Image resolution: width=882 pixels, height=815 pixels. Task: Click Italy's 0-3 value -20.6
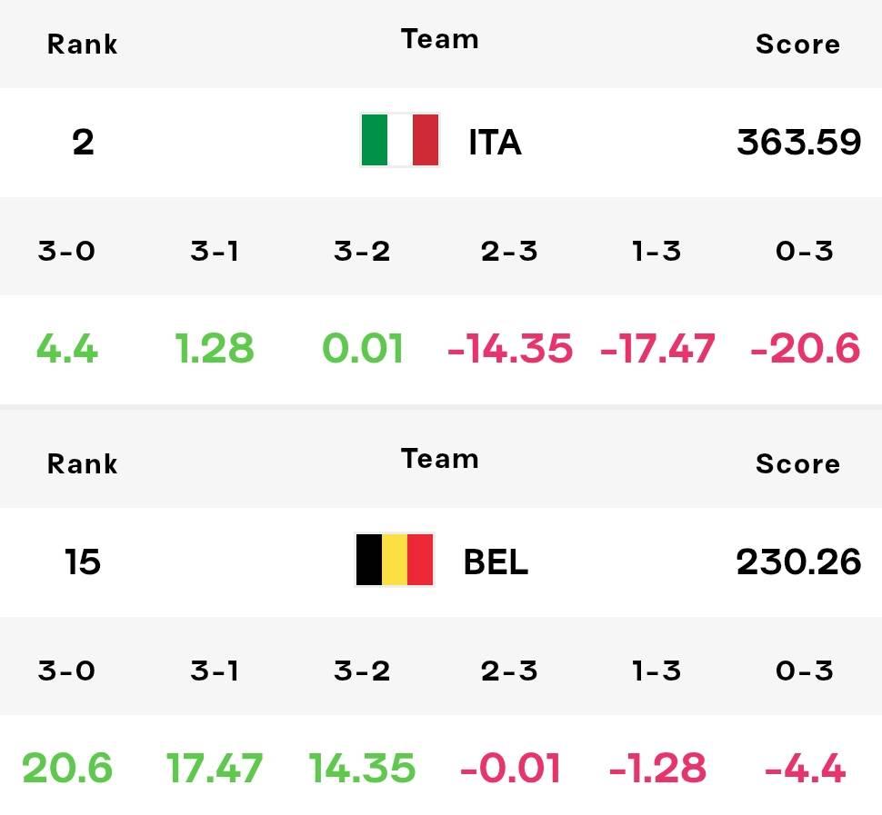pos(805,348)
